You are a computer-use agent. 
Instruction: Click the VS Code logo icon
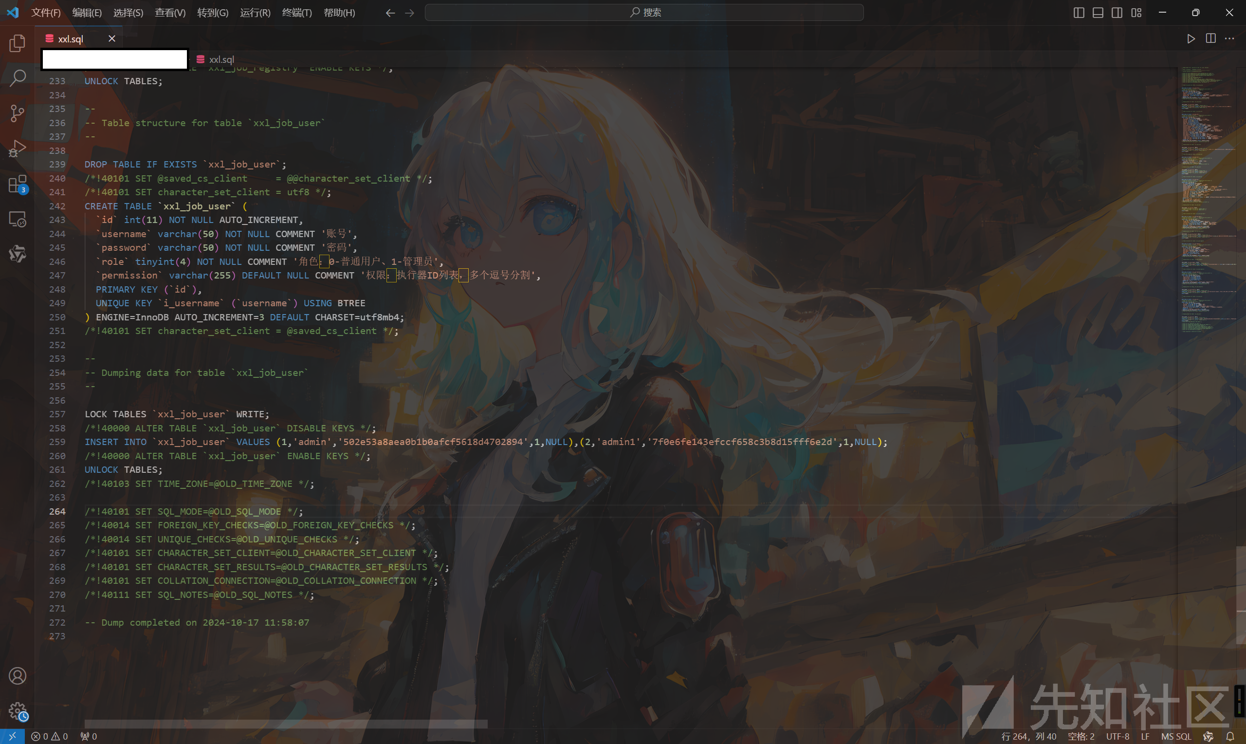[13, 13]
